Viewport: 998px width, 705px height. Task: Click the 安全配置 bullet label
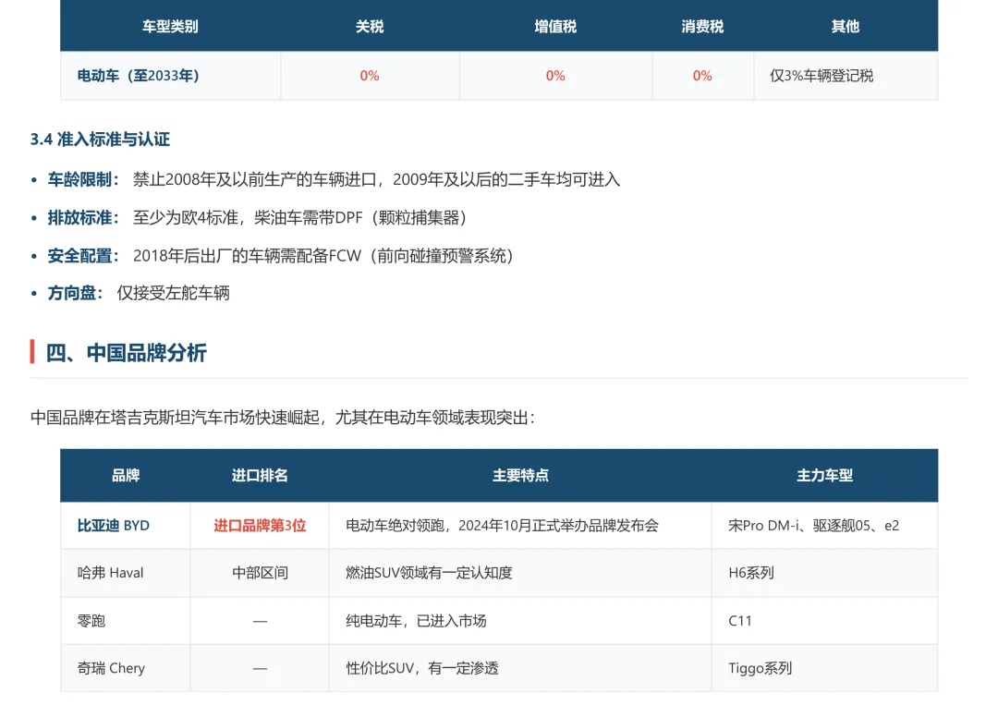pos(83,256)
